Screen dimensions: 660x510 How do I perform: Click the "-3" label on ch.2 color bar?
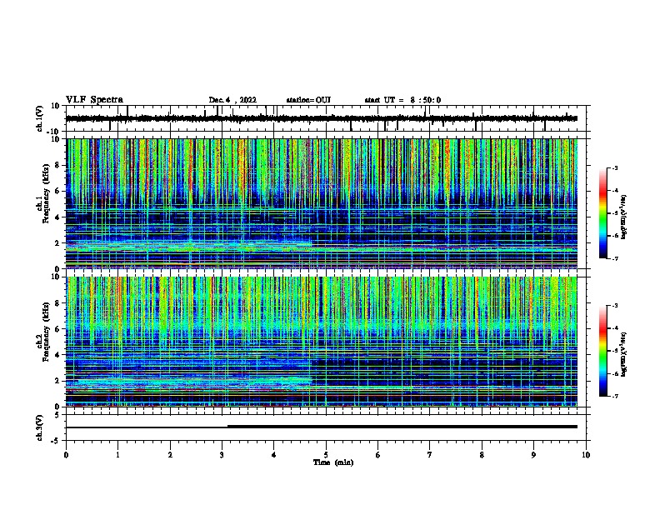point(615,306)
